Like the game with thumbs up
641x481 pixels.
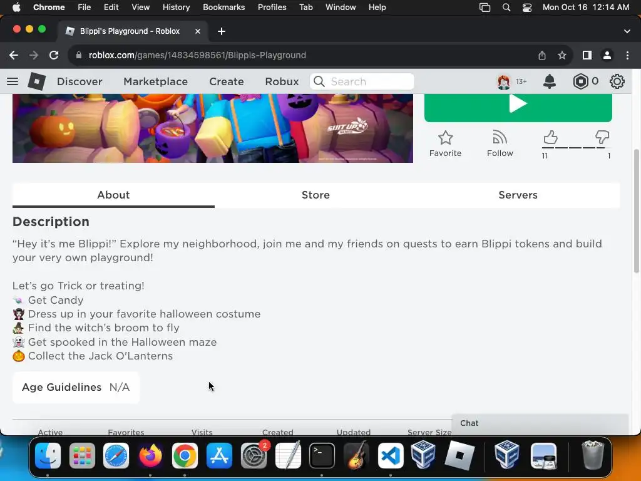pos(550,137)
